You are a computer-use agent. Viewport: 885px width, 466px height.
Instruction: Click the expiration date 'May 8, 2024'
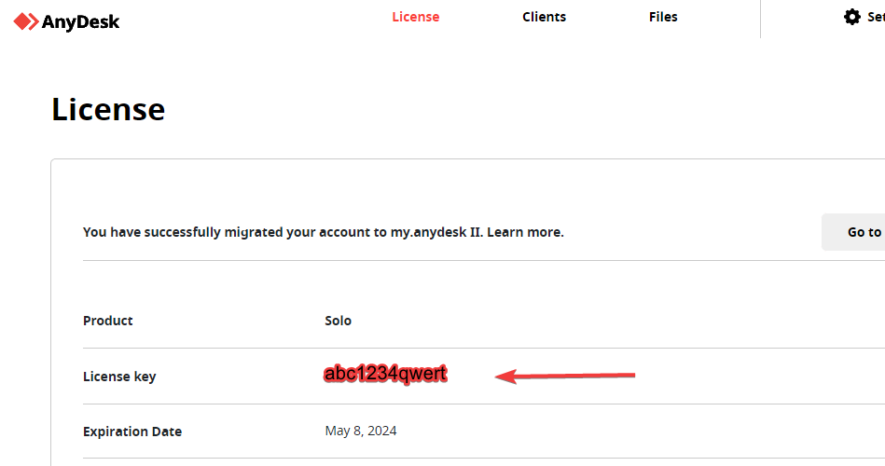(361, 431)
